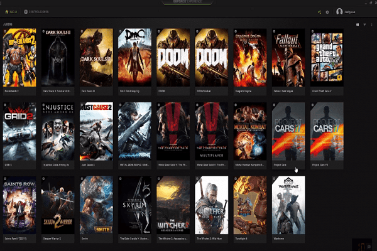
Task: Open The Elder Scrolls V Skyrim tile
Action: tap(134, 204)
